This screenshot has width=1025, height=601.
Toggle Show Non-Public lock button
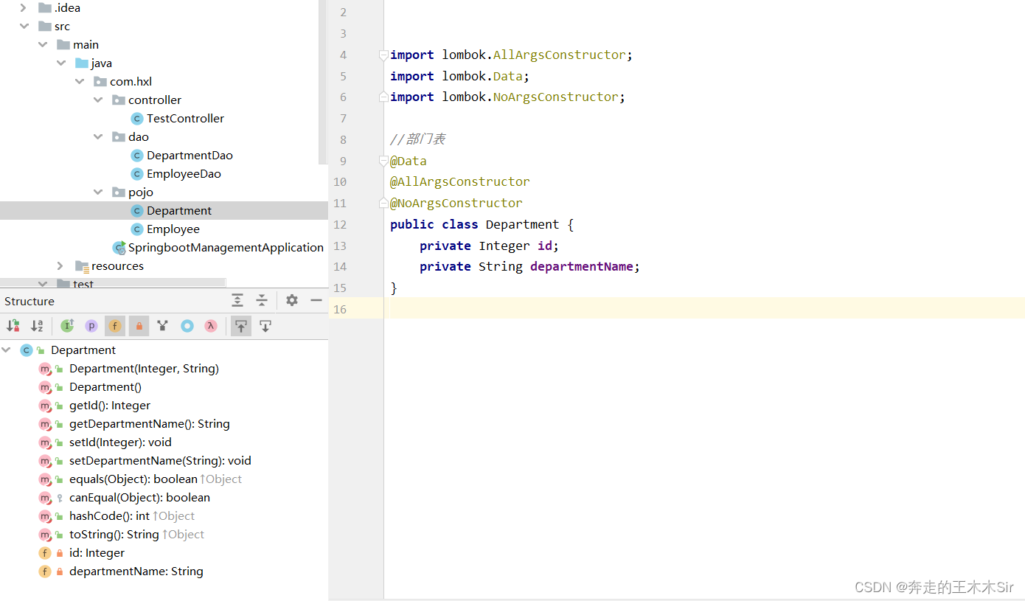click(x=139, y=325)
